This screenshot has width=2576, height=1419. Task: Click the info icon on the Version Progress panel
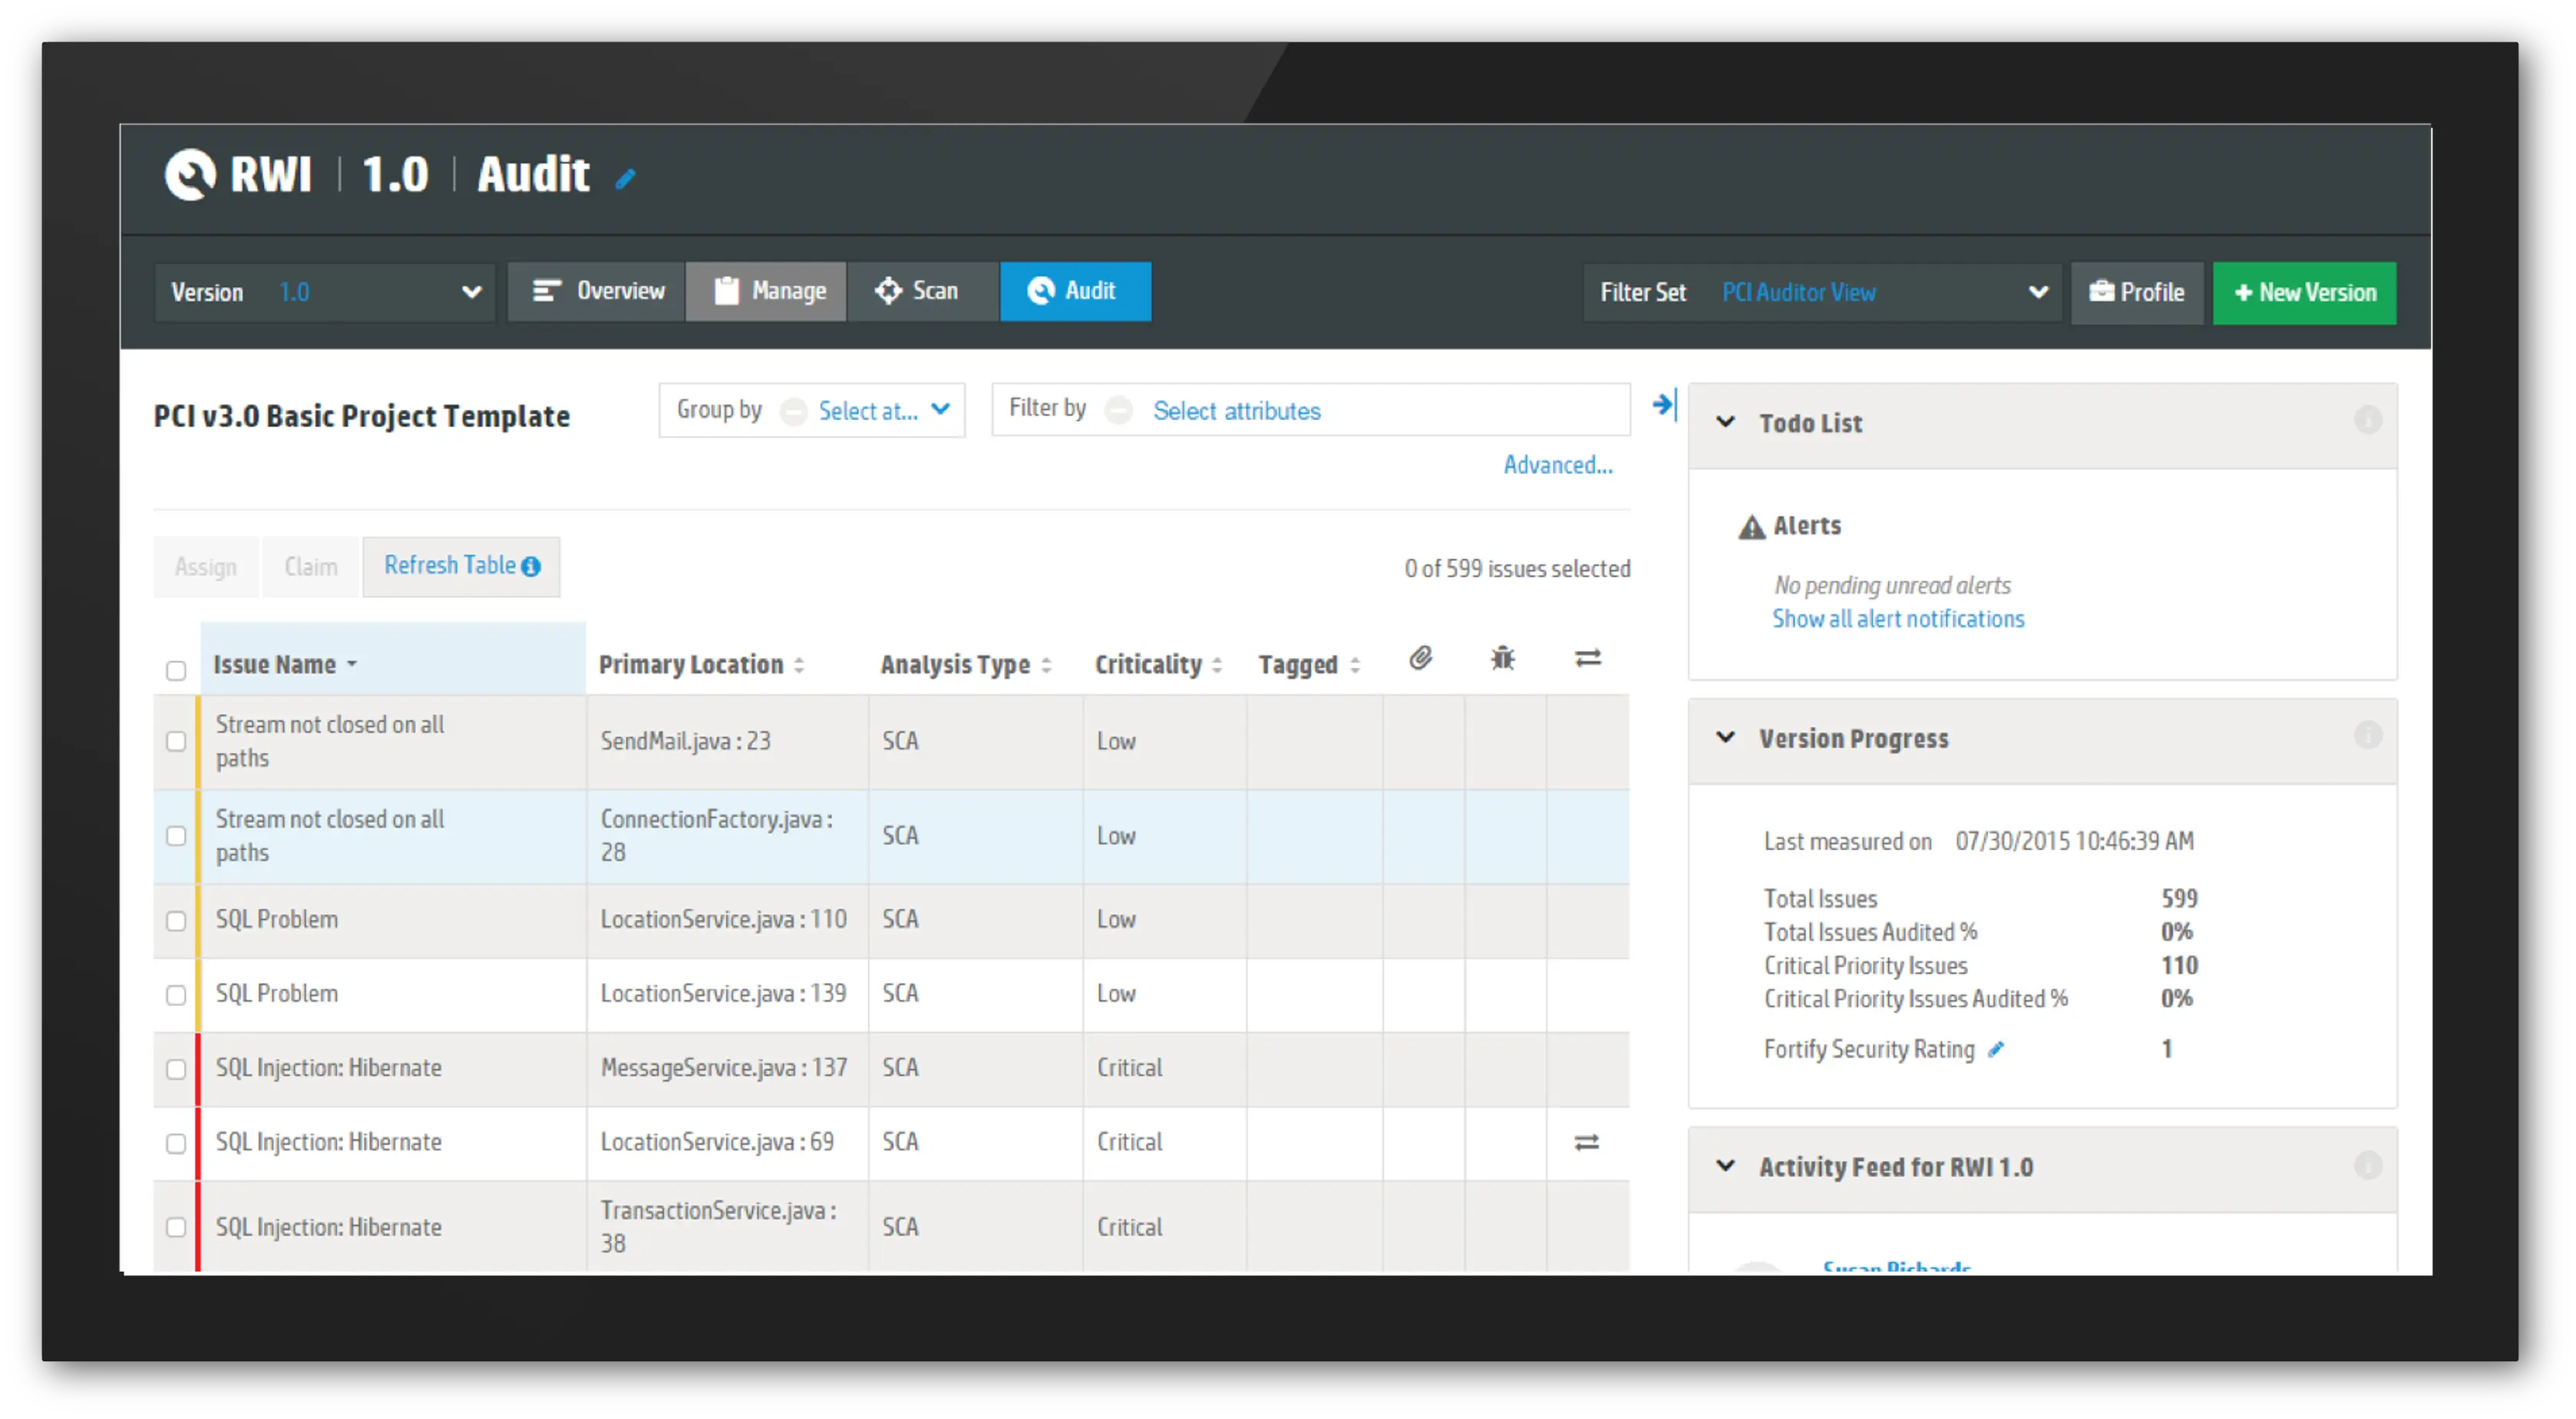[x=2367, y=736]
